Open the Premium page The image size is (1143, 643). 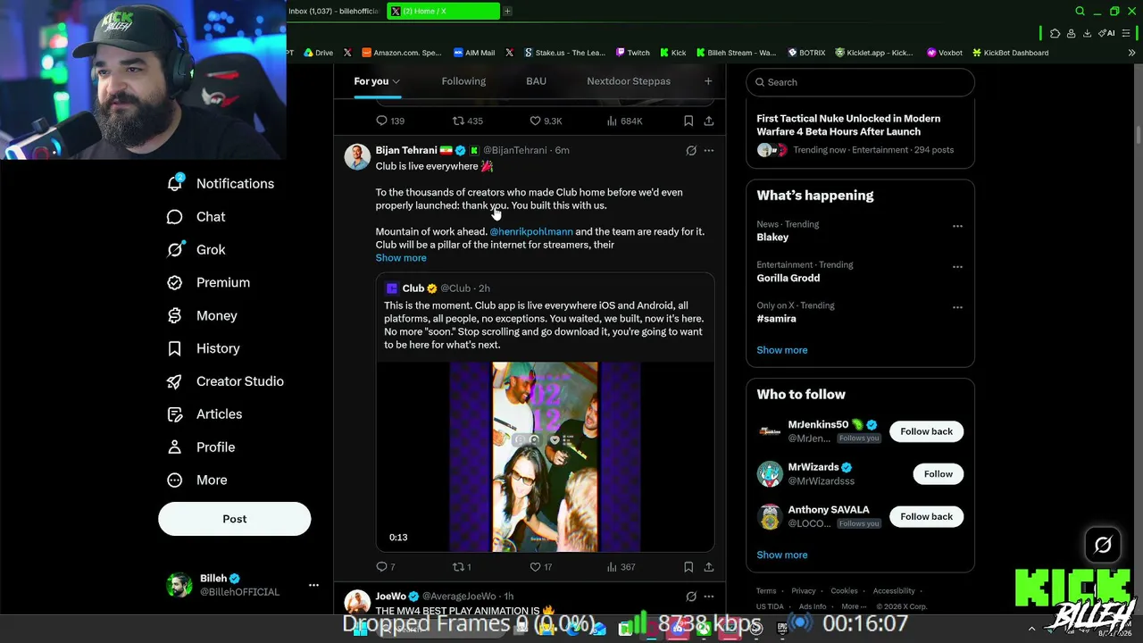209,282
